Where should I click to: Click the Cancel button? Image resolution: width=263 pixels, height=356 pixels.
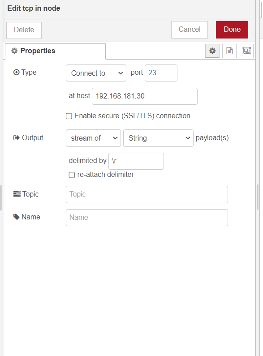(190, 30)
